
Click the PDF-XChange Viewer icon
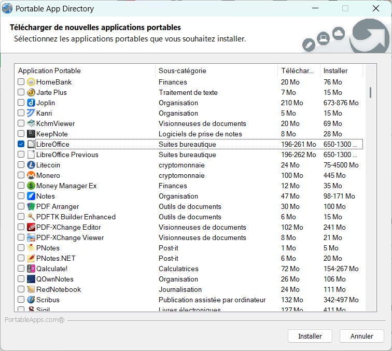coord(31,237)
